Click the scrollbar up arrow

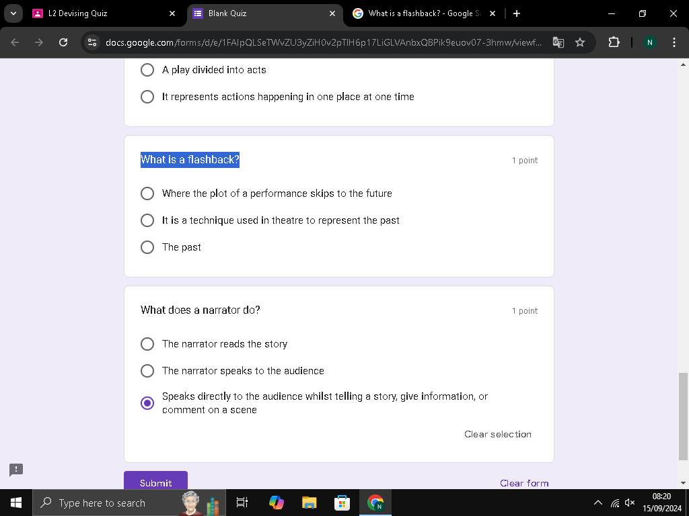point(683,64)
